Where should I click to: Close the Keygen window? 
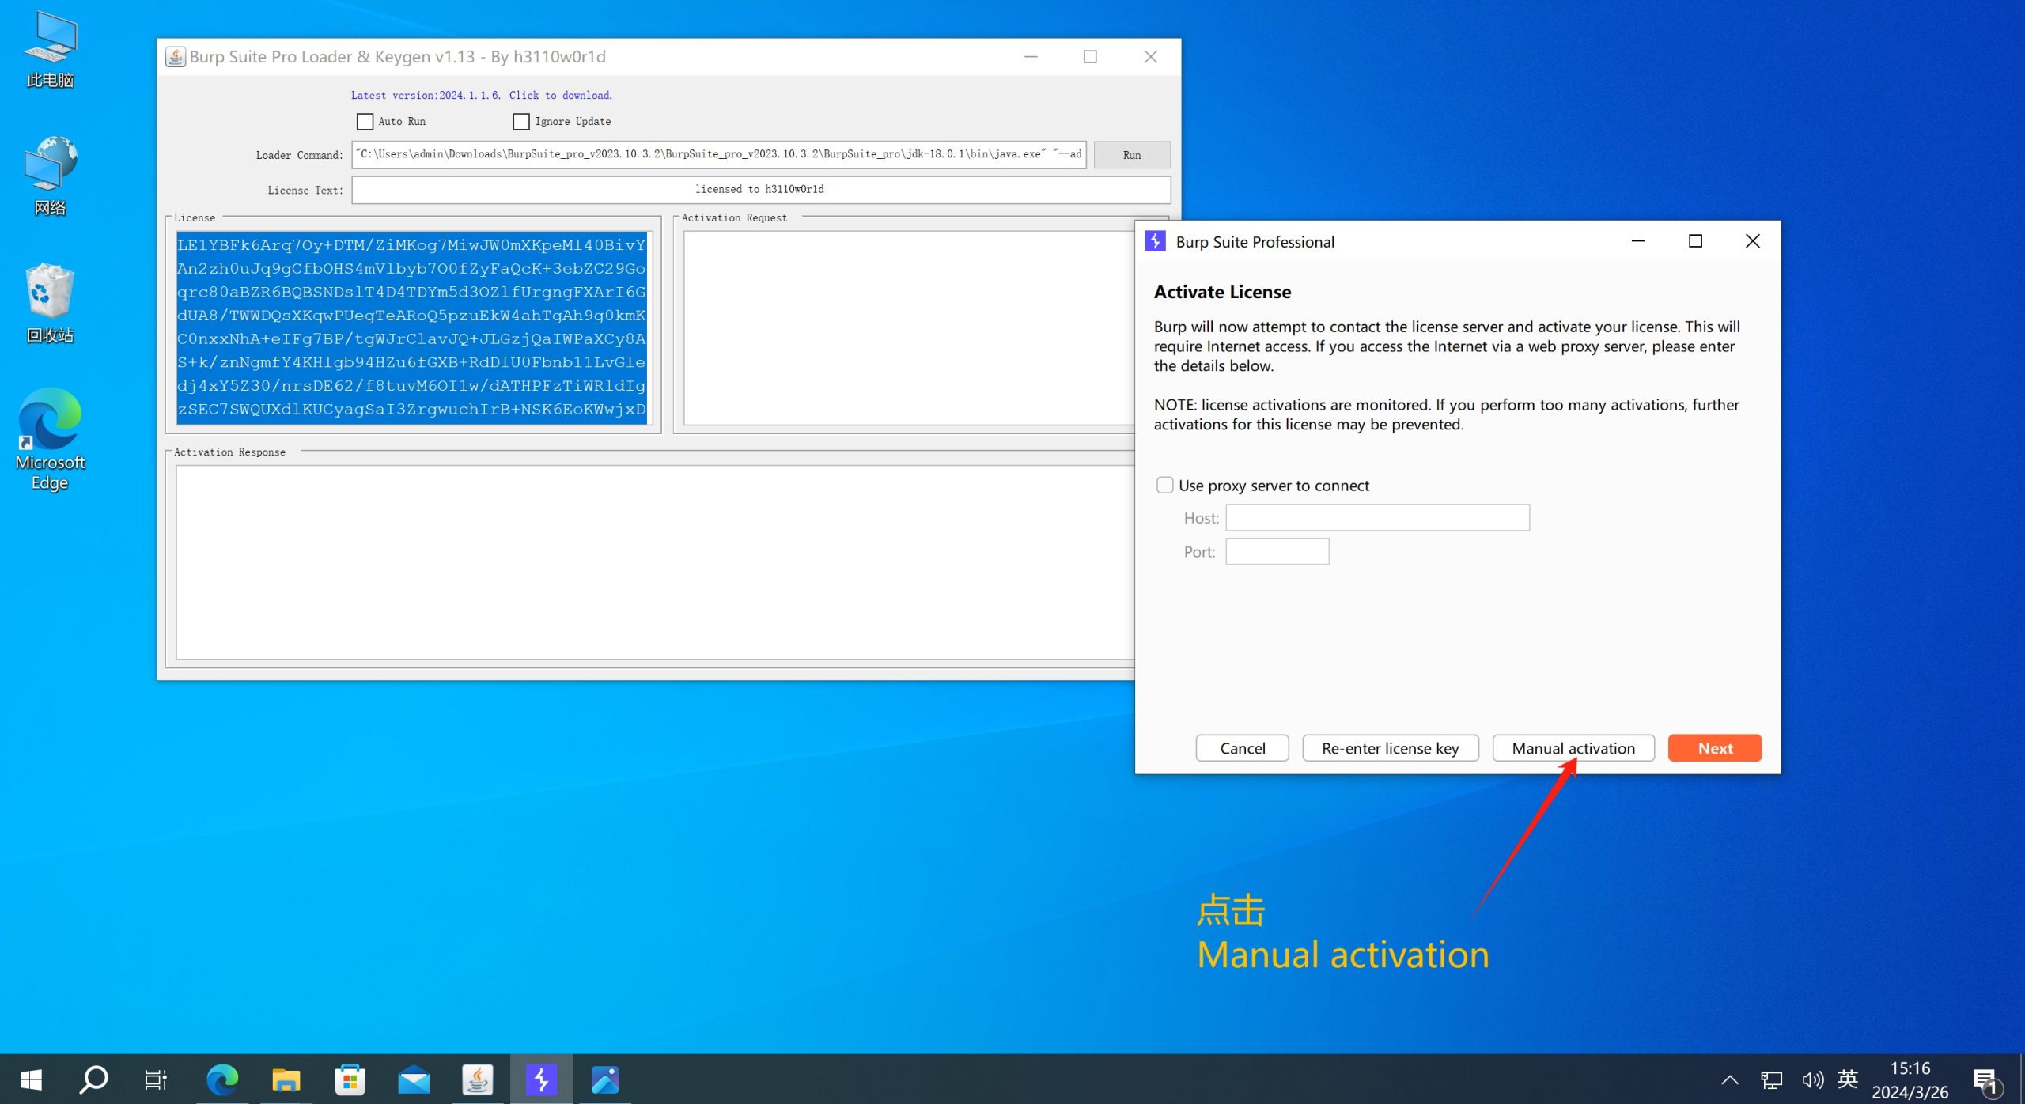pos(1151,57)
